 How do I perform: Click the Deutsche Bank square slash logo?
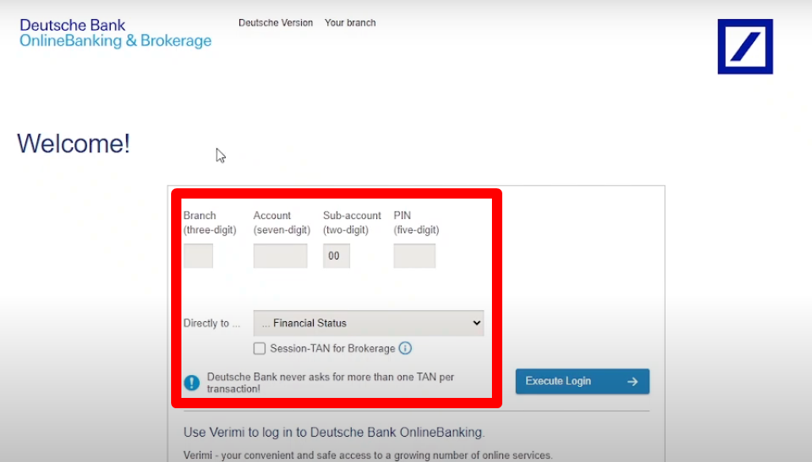745,47
